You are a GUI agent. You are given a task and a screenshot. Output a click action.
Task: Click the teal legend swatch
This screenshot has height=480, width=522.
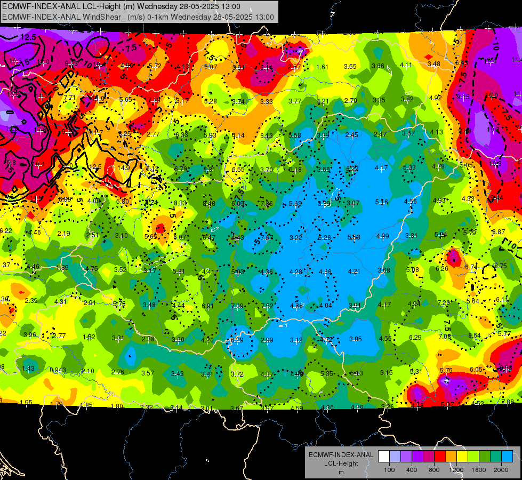pos(496,457)
